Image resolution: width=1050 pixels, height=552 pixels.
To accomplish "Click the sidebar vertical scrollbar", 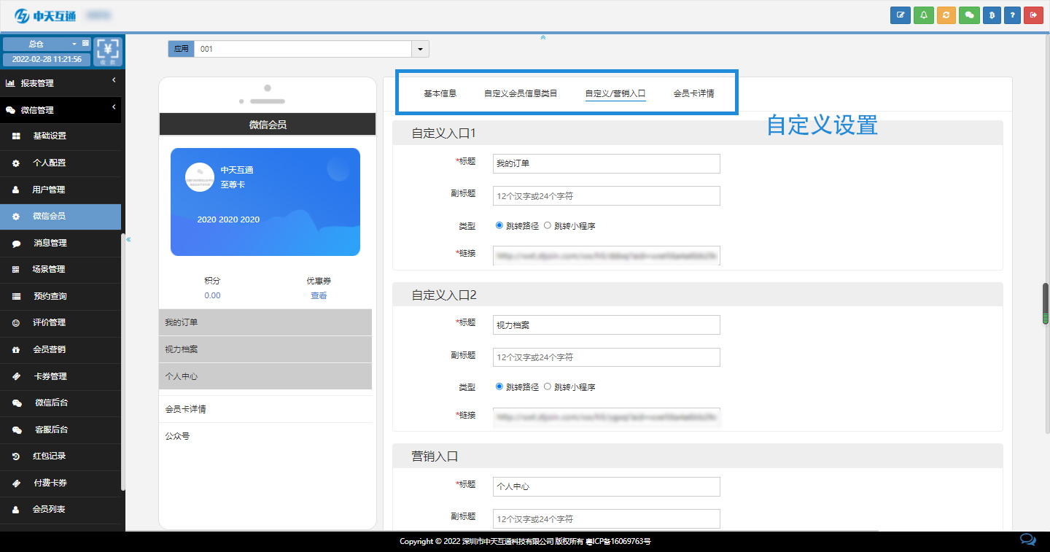I will coord(123,361).
